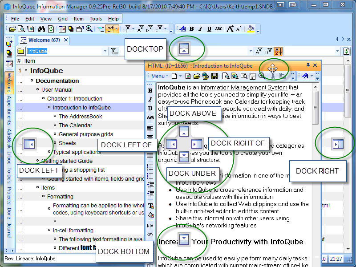Open the Item menu
Viewport: 356px width, 267px height.
(79, 19)
